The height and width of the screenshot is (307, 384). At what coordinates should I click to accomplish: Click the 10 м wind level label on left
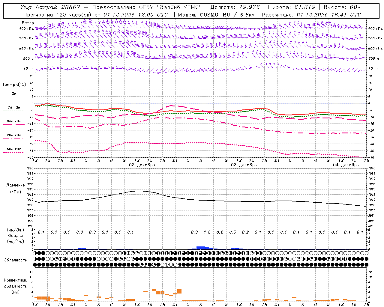click(29, 68)
